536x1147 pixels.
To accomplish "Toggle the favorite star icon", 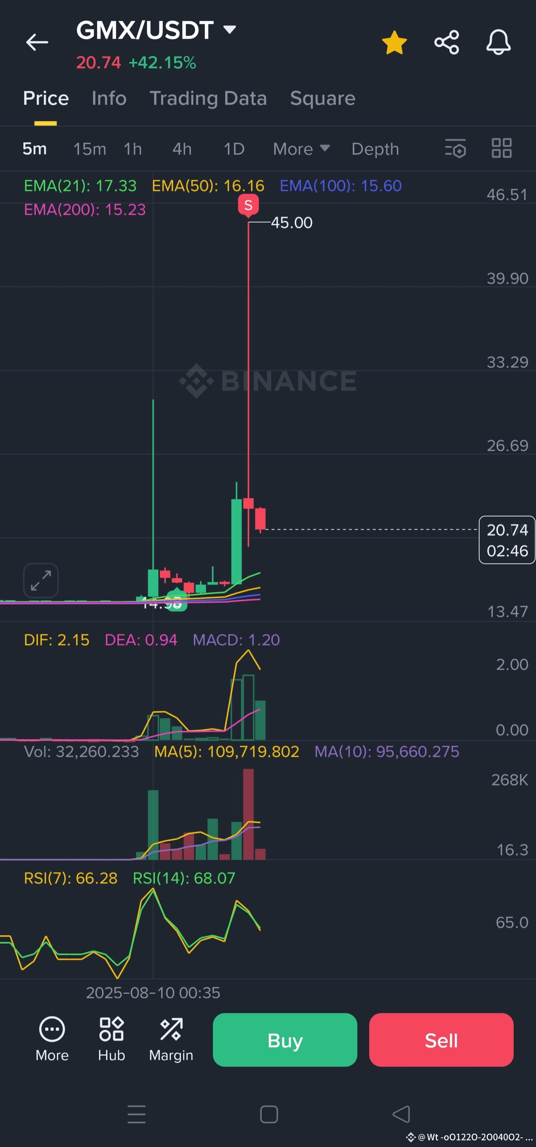I will pos(395,43).
